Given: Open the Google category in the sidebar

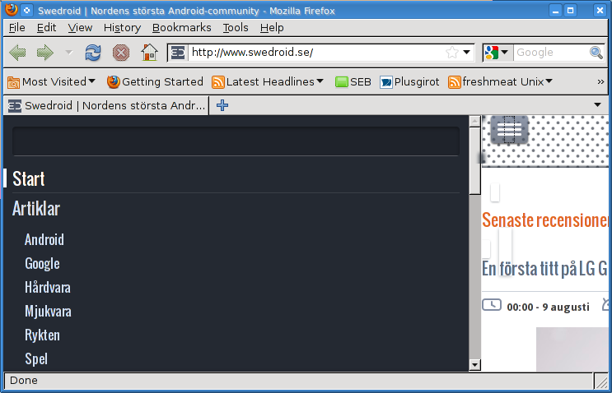Looking at the screenshot, I should click(42, 264).
